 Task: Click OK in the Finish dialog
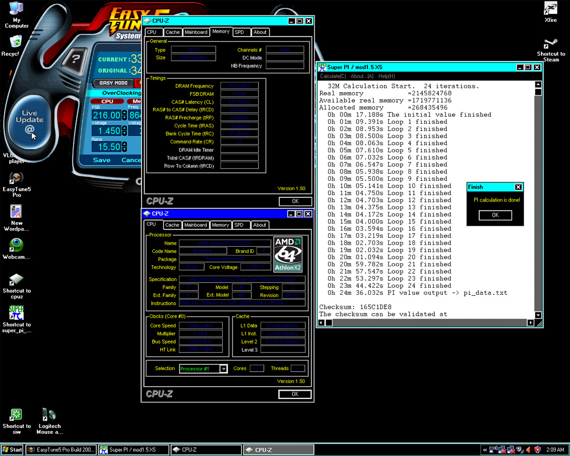(495, 215)
